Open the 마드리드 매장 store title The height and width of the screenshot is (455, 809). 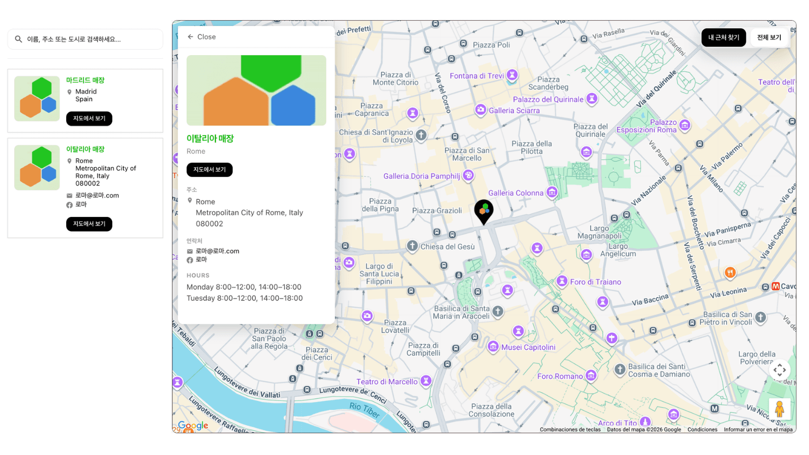(85, 80)
